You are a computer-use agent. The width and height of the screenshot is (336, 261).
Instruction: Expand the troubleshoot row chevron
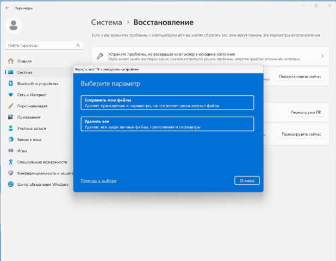pyautogui.click(x=322, y=56)
